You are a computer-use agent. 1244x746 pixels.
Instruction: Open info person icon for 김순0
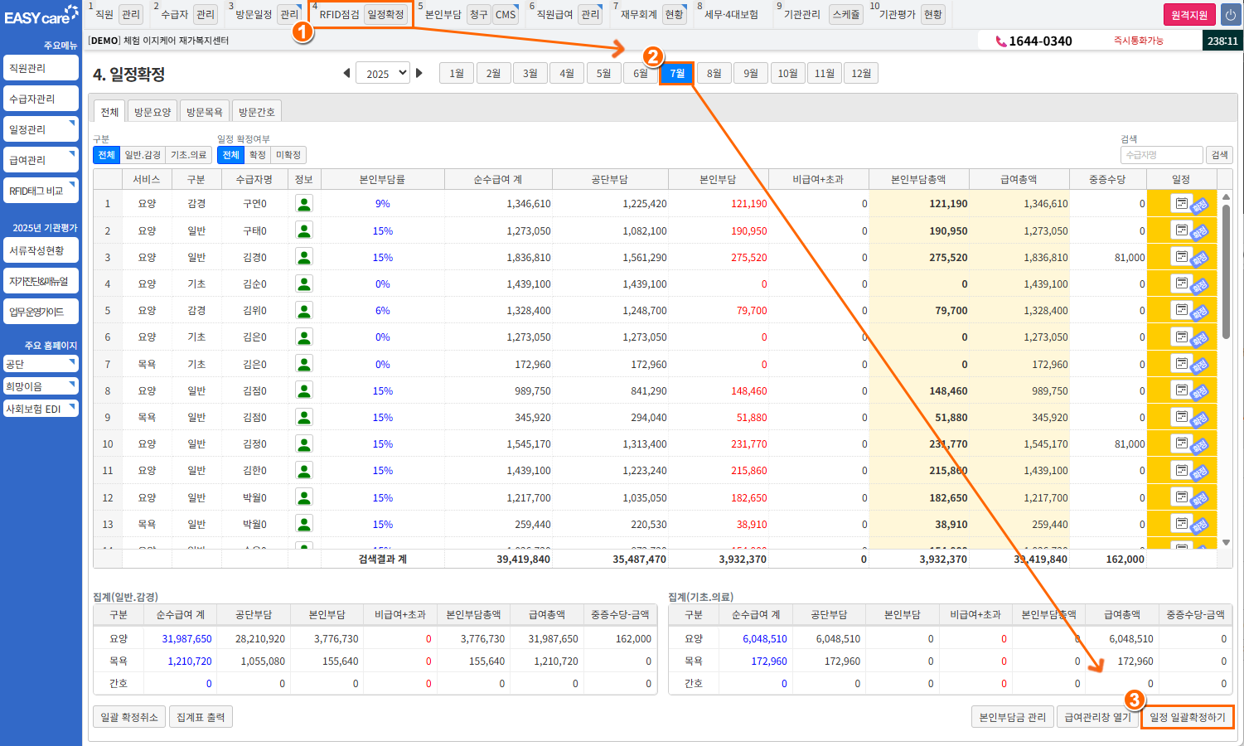304,284
